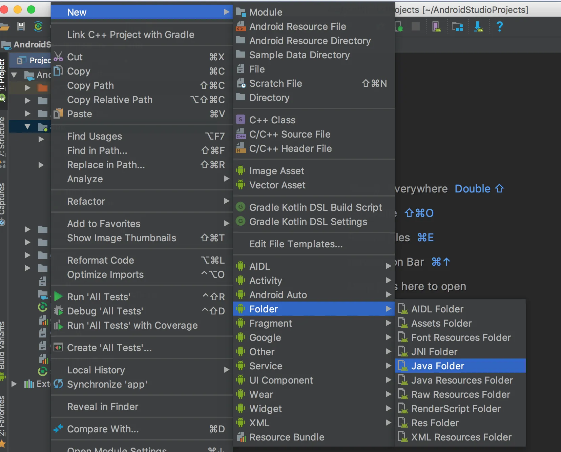Image resolution: width=561 pixels, height=452 pixels.
Task: Click the Sync Project with Gradle Files icon
Action: coord(38,26)
